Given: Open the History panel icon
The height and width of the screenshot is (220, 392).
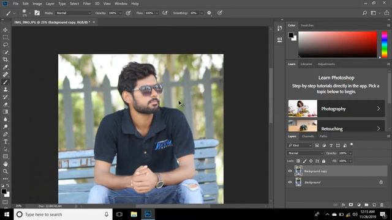Looking at the screenshot, I should click(279, 29).
